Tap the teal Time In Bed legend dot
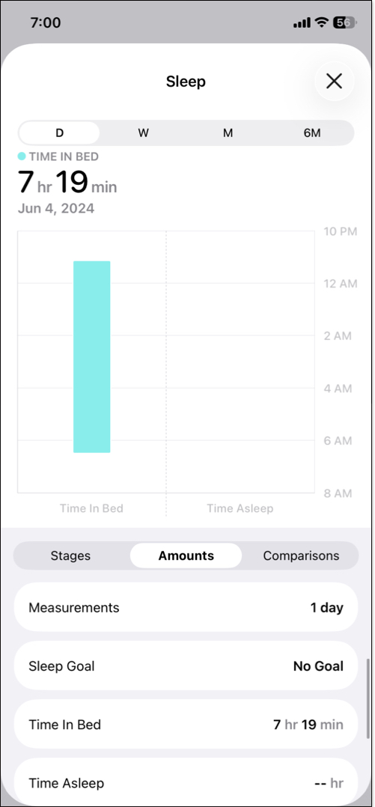Image resolution: width=375 pixels, height=807 pixels. (22, 156)
